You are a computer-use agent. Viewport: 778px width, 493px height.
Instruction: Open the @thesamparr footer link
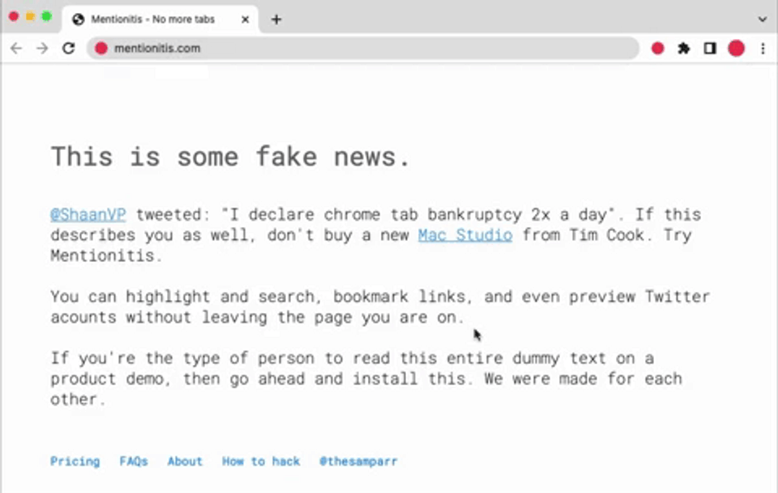358,461
